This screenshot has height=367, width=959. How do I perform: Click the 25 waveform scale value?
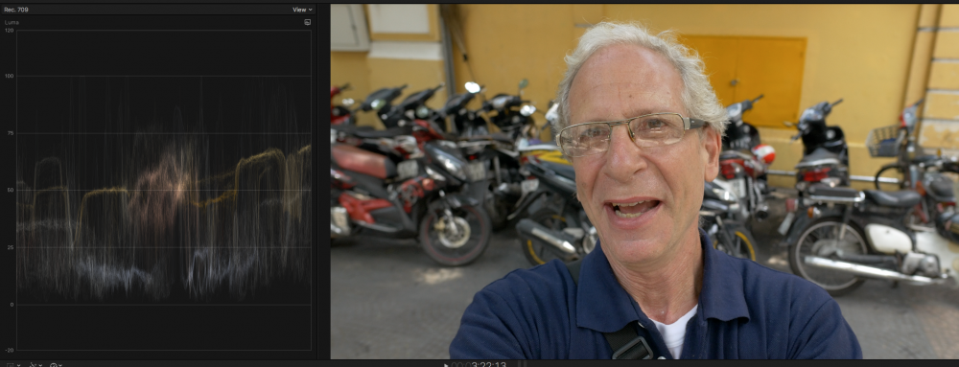pos(11,247)
